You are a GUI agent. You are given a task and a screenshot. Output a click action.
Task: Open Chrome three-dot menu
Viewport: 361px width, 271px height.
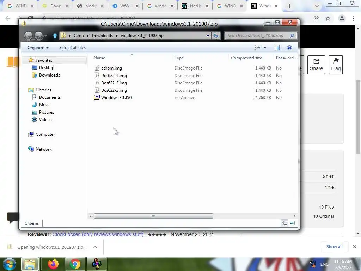pos(353,18)
